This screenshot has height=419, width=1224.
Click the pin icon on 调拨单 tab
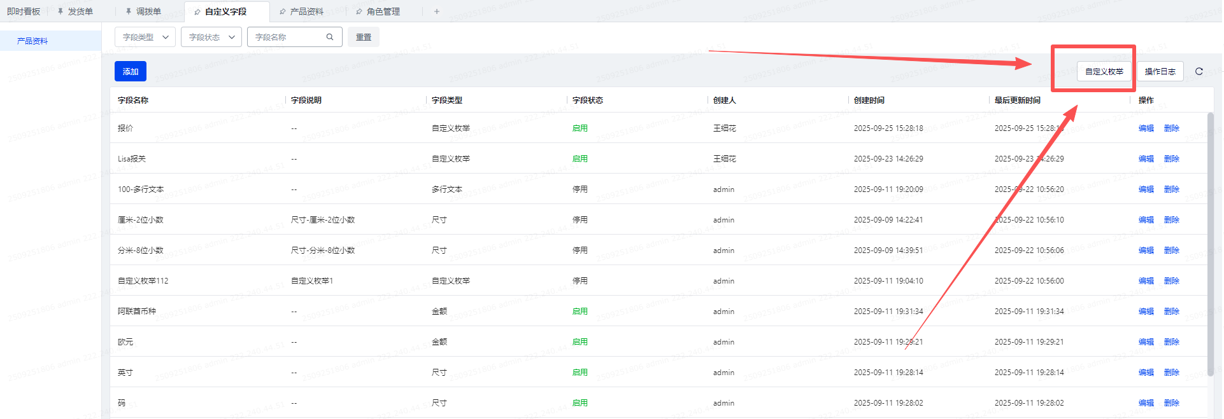(129, 11)
